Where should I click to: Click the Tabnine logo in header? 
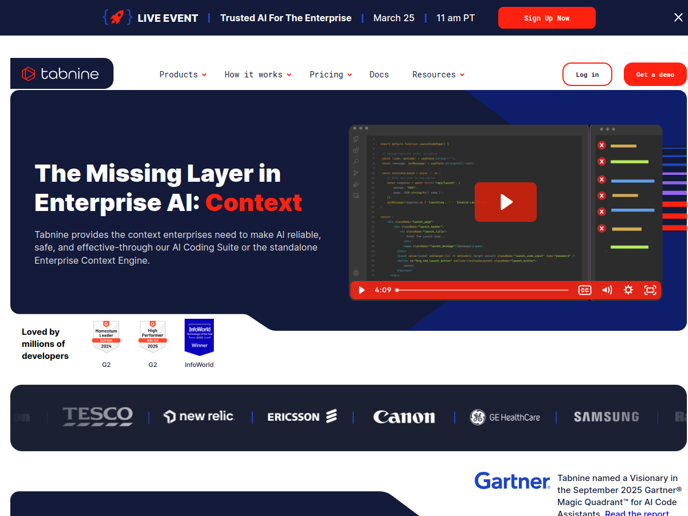click(x=61, y=74)
